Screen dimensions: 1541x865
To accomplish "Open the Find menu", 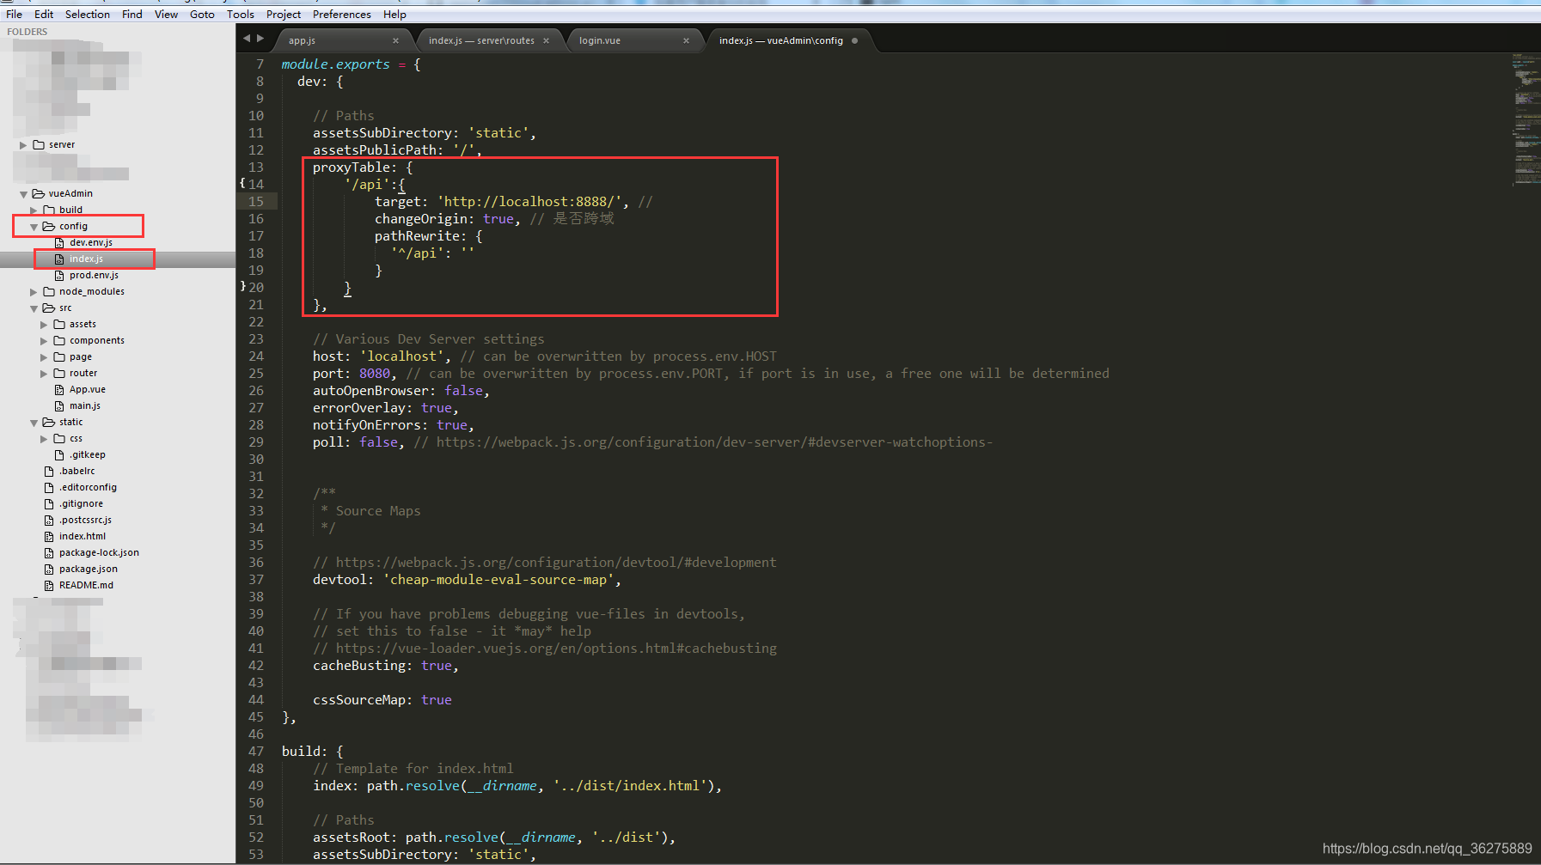I will pos(132,15).
